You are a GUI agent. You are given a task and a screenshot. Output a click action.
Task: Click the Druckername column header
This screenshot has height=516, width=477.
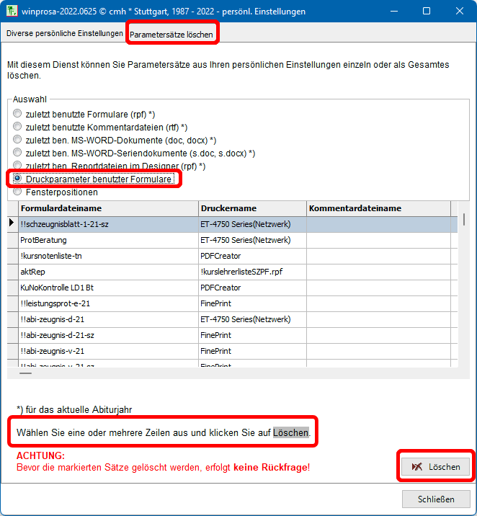tap(252, 208)
